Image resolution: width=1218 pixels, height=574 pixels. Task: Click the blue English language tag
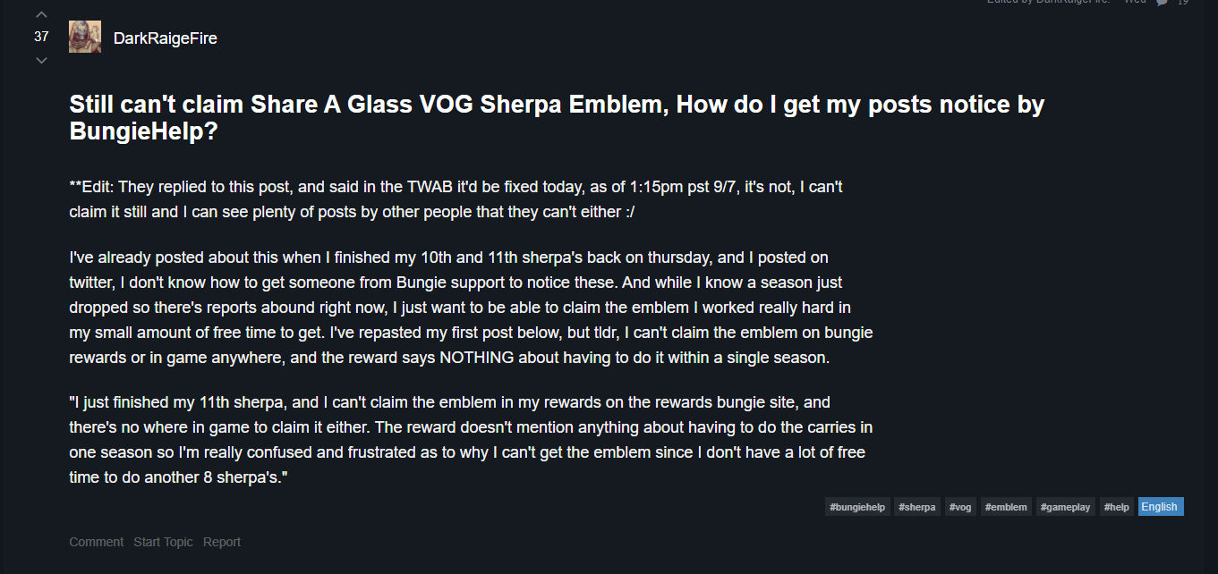click(1161, 507)
